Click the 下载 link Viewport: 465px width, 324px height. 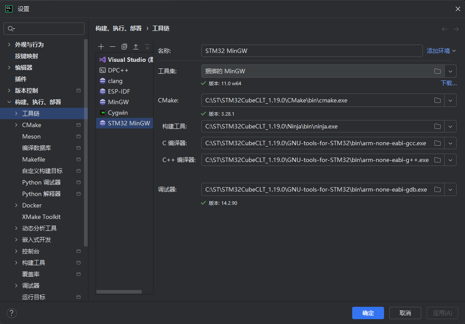tap(448, 83)
